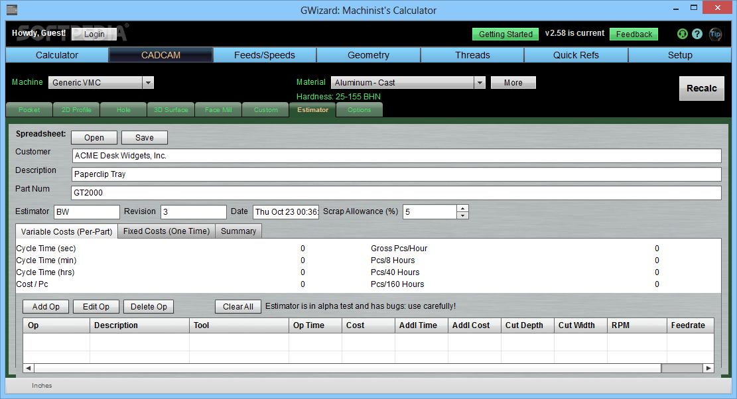Switch to Fixed Costs (One Time) tab
Screen dimensions: 737x399
(167, 231)
